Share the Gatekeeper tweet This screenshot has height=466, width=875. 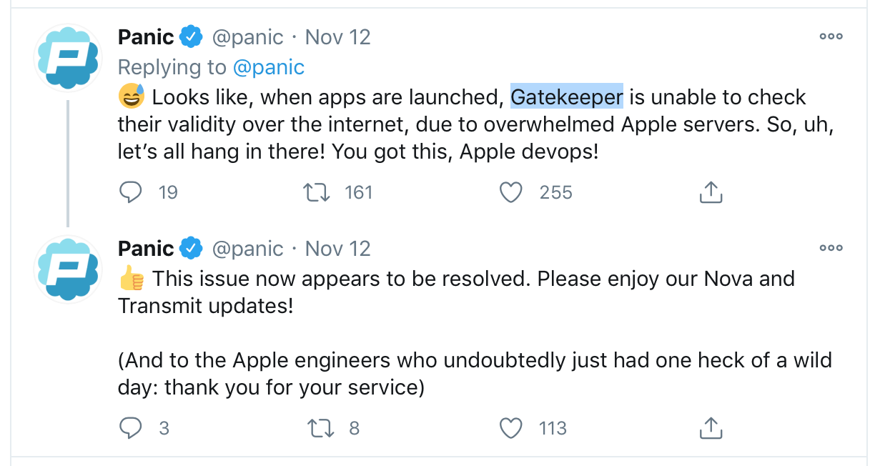709,192
